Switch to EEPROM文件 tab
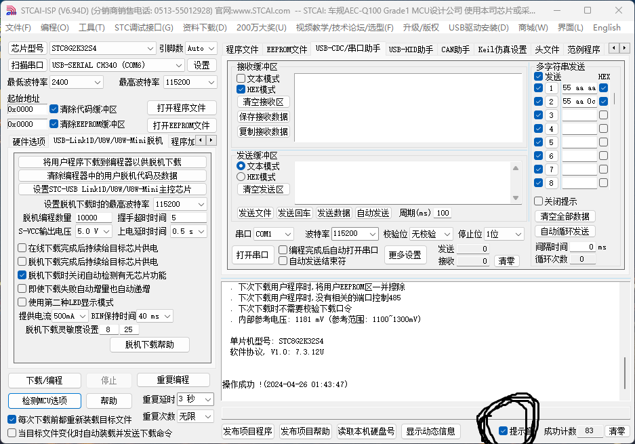 click(287, 49)
